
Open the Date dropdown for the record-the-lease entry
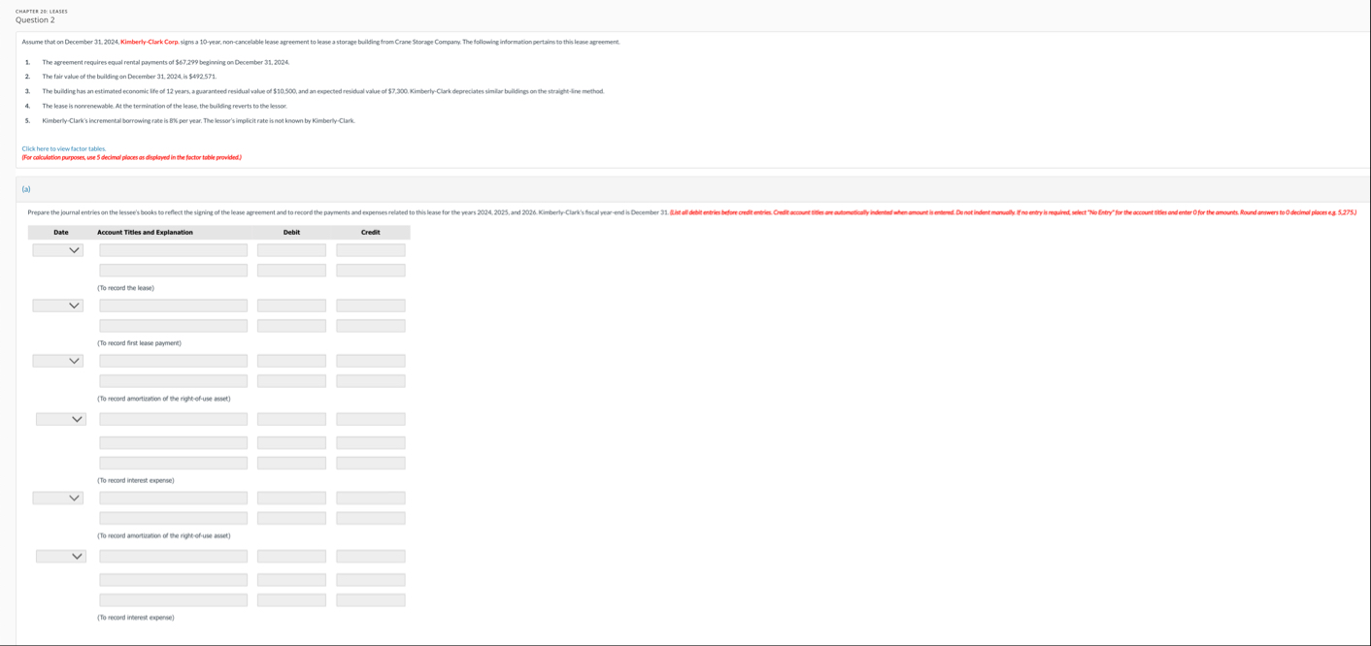tap(58, 250)
